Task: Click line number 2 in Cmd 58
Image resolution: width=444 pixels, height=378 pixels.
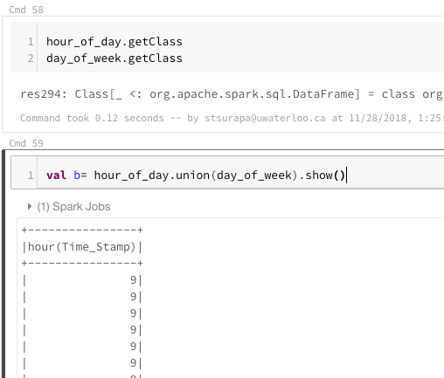Action: pos(31,58)
